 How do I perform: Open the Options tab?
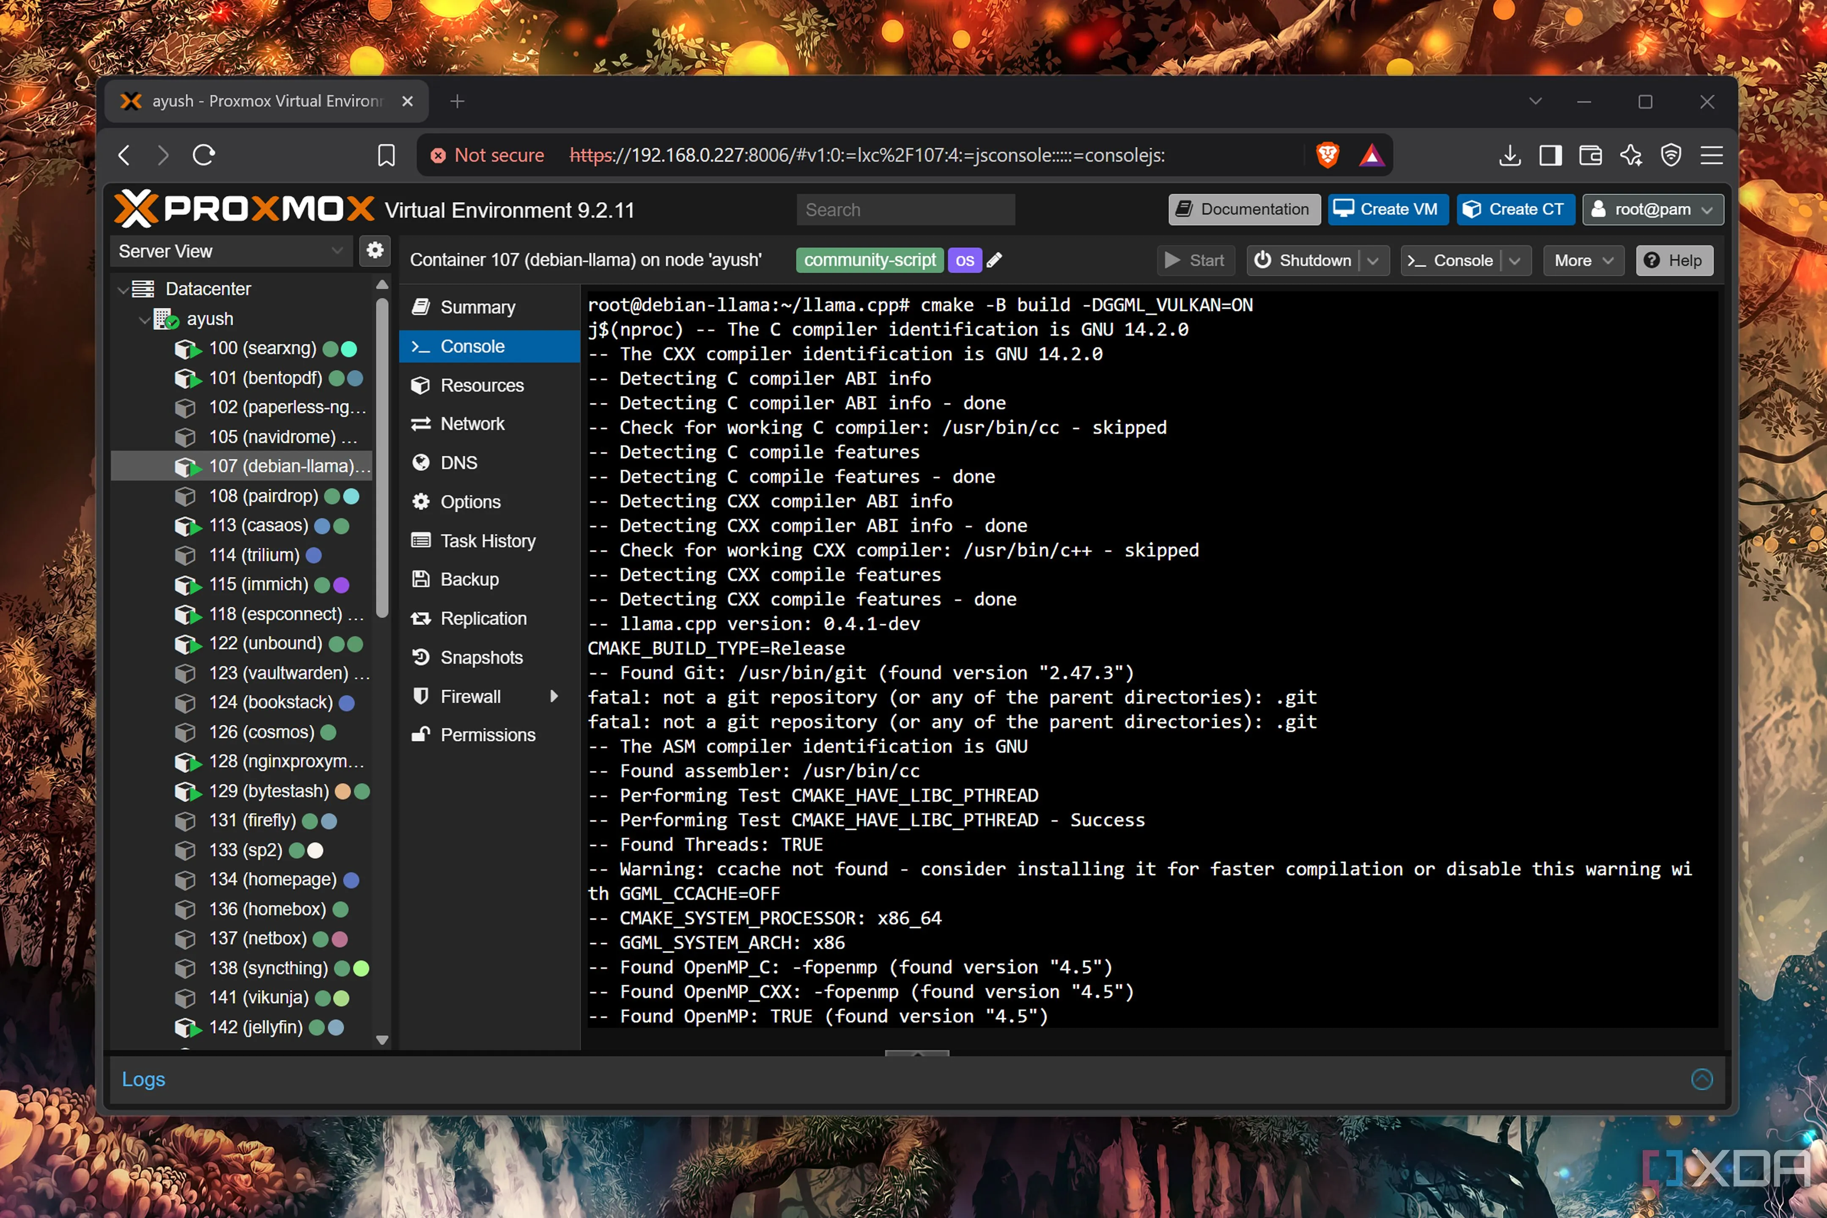click(489, 502)
